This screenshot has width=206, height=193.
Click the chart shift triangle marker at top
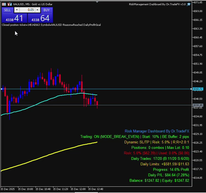pyautogui.click(x=97, y=2)
